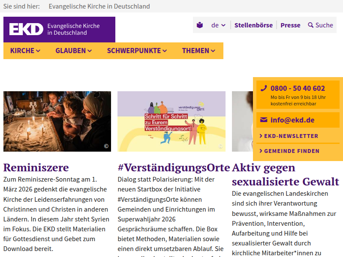Viewport: 343px width, 257px height.
Task: Click the copyright symbol on the Reminiszere image
Action: click(x=106, y=146)
